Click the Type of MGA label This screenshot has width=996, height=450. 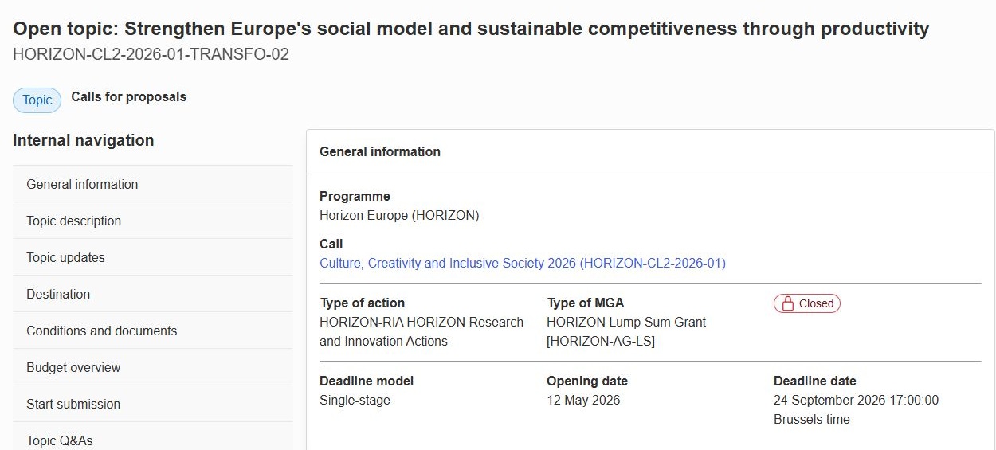586,303
